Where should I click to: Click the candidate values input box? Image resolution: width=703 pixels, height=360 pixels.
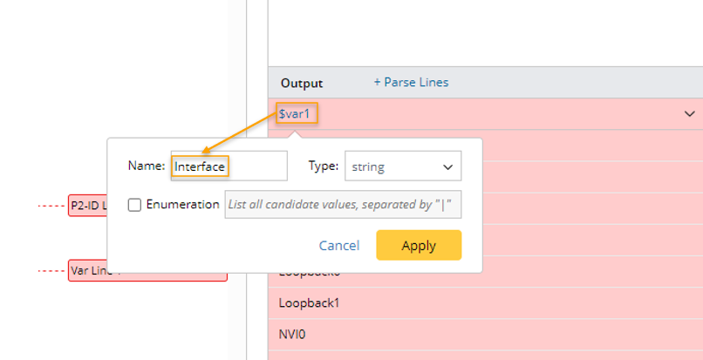(343, 205)
